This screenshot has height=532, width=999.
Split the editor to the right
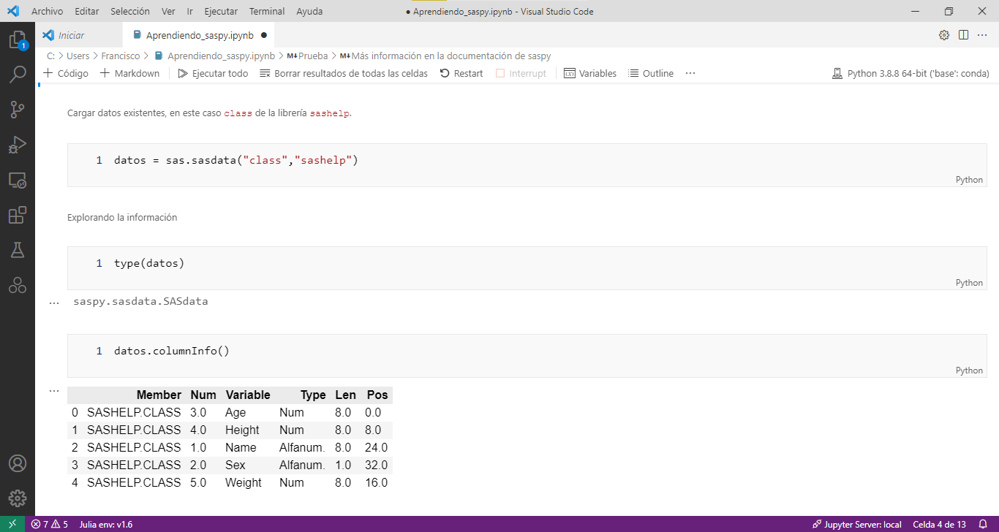coord(963,35)
